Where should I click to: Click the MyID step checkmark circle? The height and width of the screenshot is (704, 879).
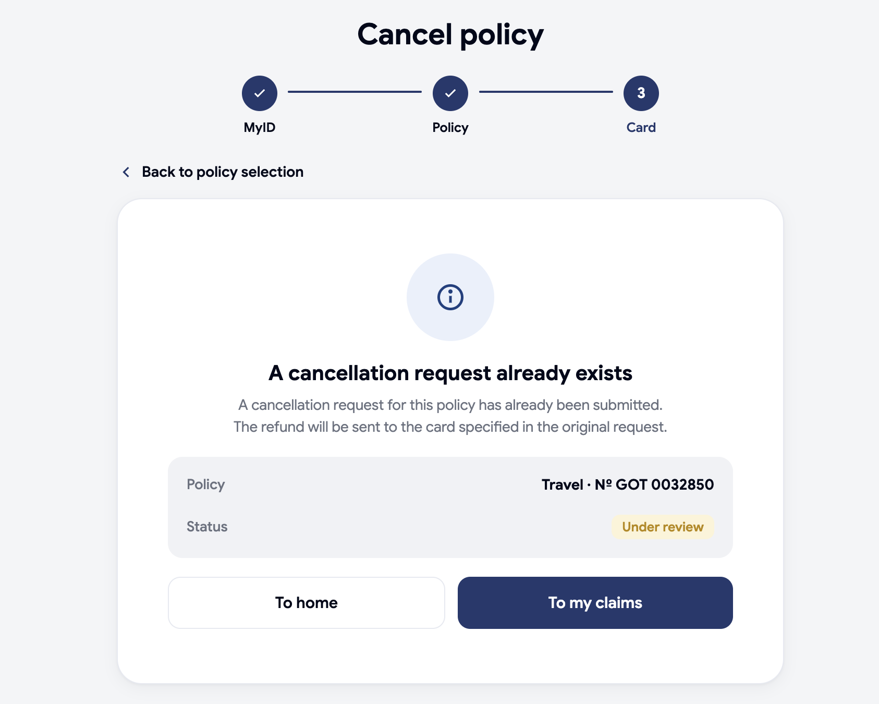click(260, 93)
